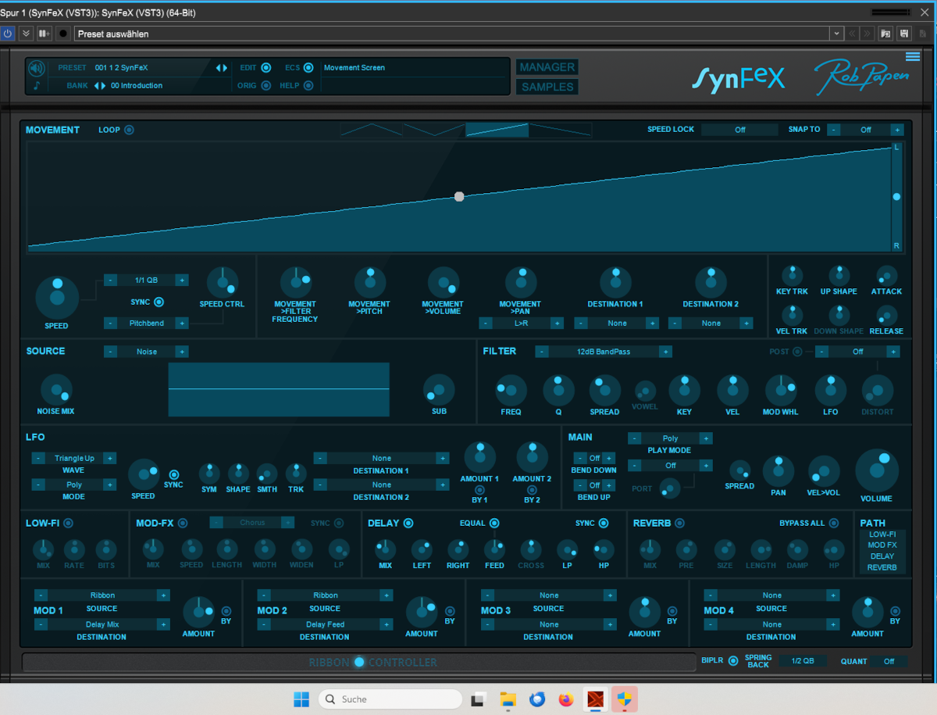937x715 pixels.
Task: Click the NOISE MIX knob
Action: [x=56, y=389]
